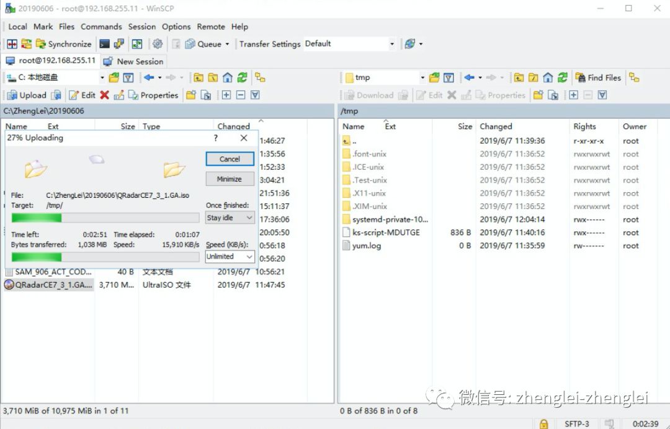
Task: Click the overall transfer progress bar
Action: pyautogui.click(x=105, y=257)
